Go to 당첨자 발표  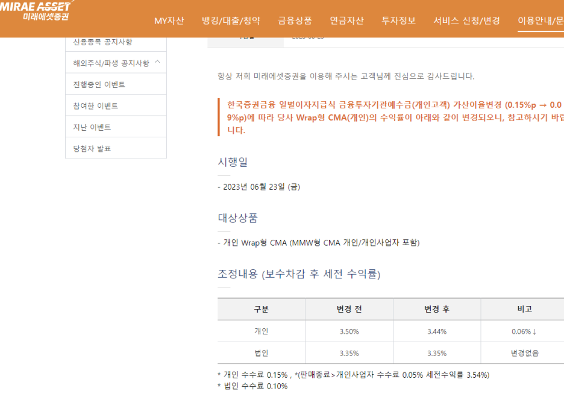(x=116, y=148)
